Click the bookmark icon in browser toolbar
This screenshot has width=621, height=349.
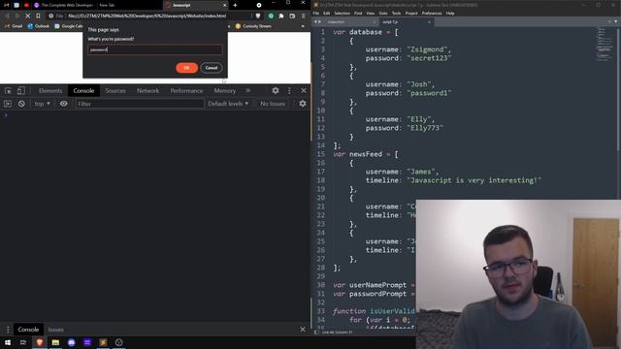click(x=38, y=16)
